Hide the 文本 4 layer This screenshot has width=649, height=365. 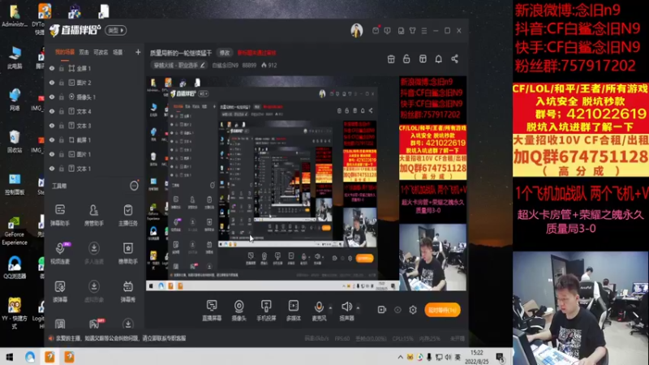(52, 111)
